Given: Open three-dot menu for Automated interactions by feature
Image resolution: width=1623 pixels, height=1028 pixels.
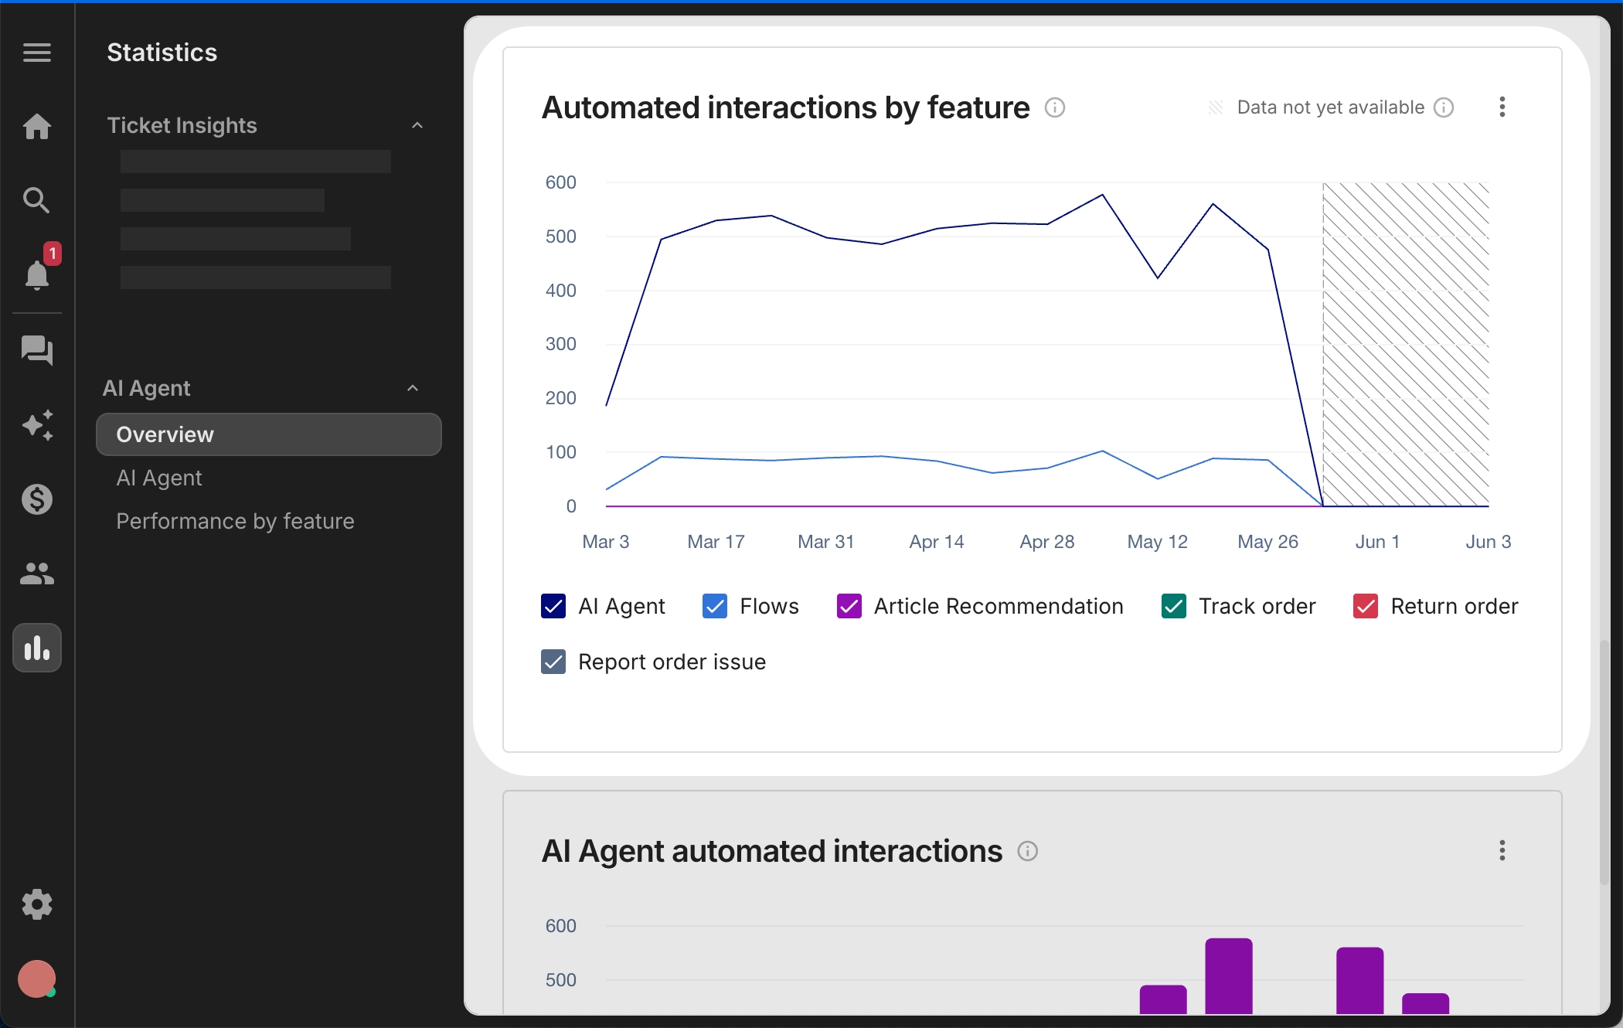Looking at the screenshot, I should point(1502,107).
